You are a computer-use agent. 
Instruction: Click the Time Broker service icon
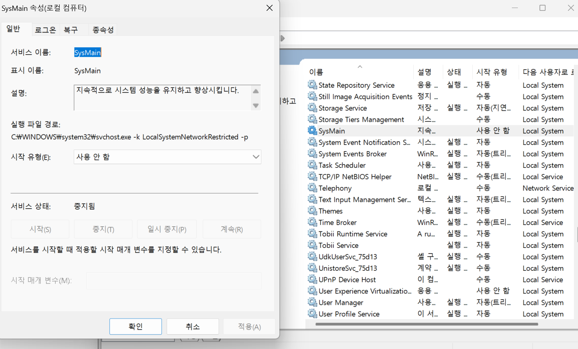click(x=312, y=222)
